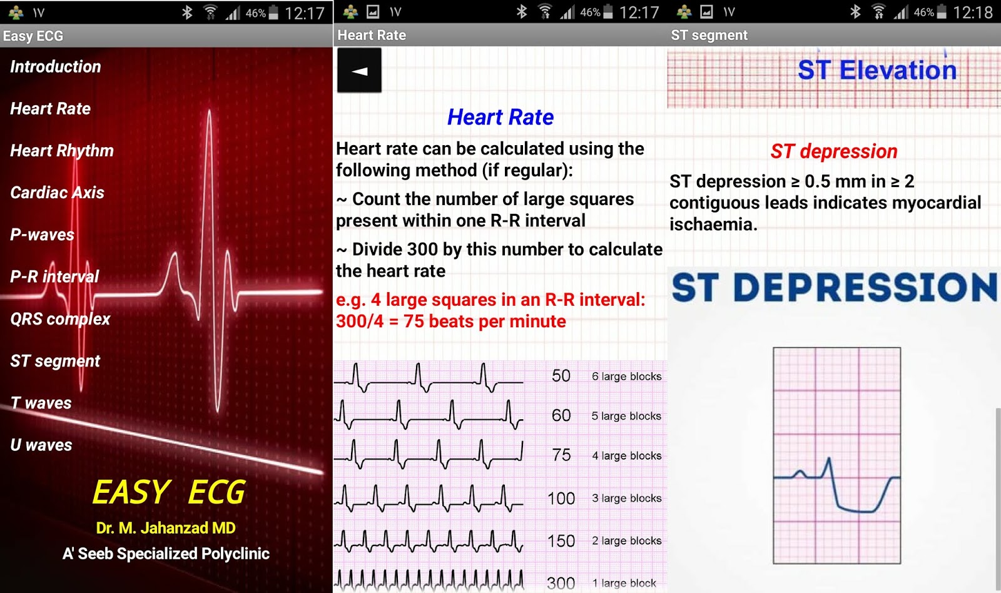
Task: Open the QRS complex section
Action: pyautogui.click(x=60, y=319)
